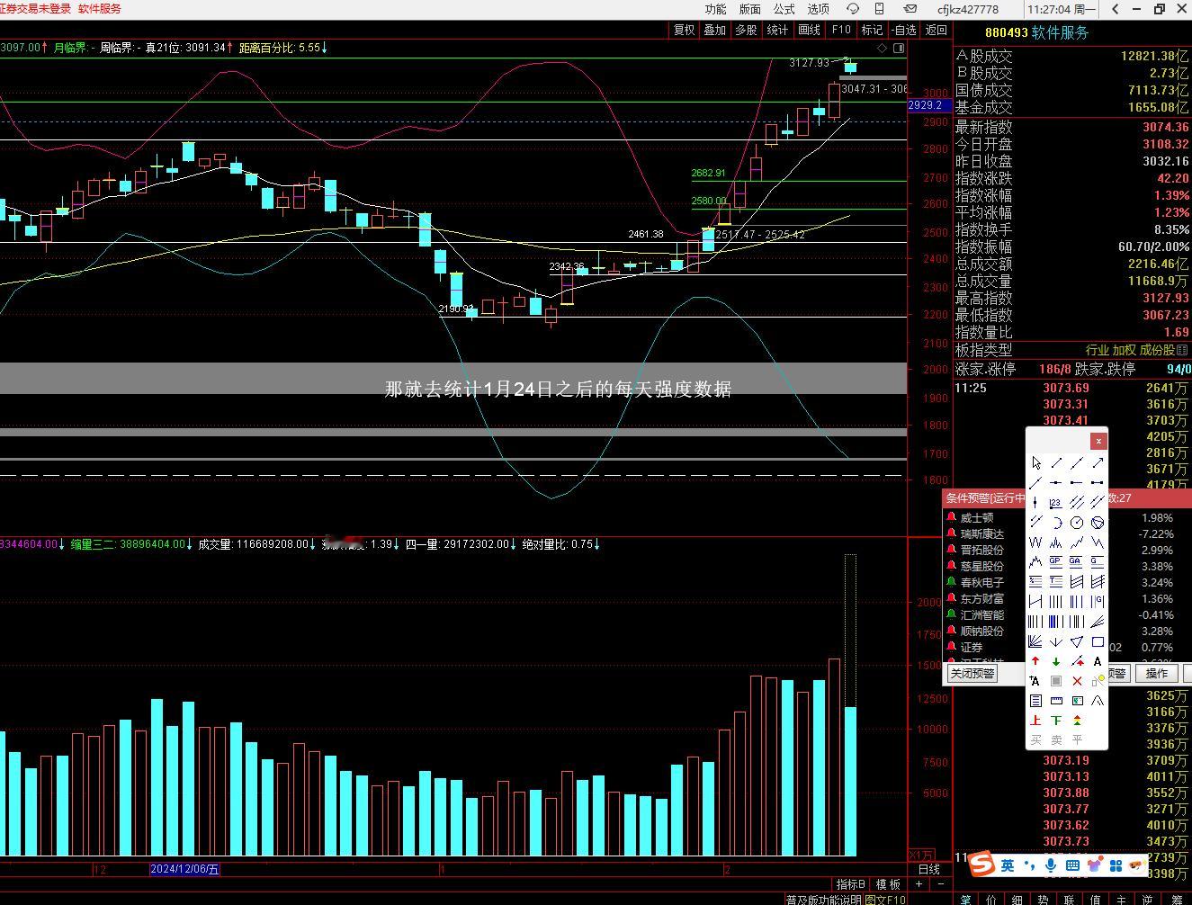Select the GP golden ratio line tool
Viewport: 1192px width, 905px height.
pos(1056,561)
